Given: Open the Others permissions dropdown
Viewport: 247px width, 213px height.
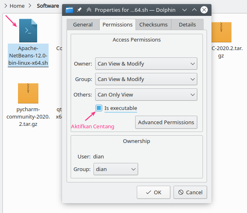Looking at the screenshot, I should point(146,94).
